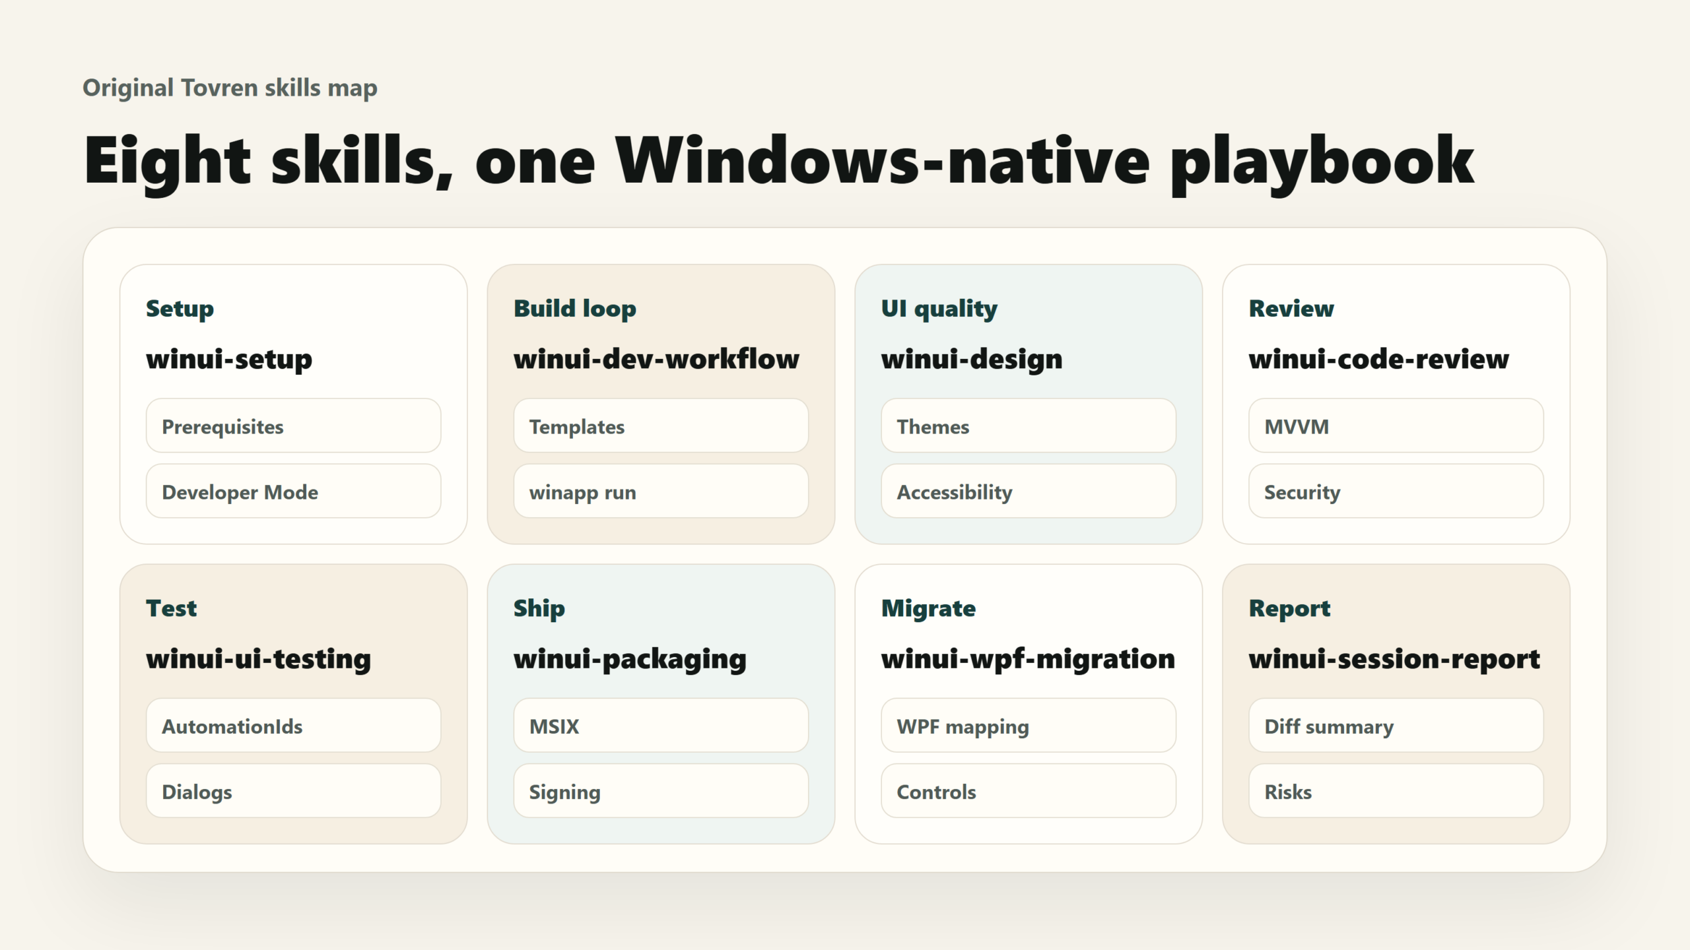Select the Dialogs chip in winui-ui-testing
Viewport: 1690px width, 950px height.
(x=293, y=791)
